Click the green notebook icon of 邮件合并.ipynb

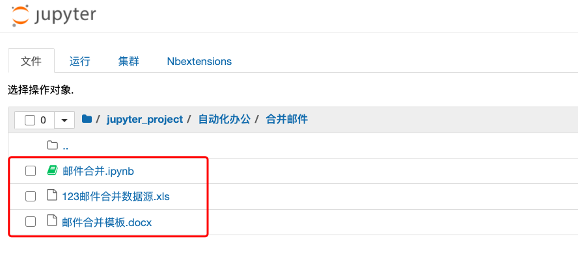pos(52,171)
